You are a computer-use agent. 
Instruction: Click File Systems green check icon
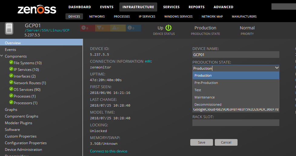point(11,62)
